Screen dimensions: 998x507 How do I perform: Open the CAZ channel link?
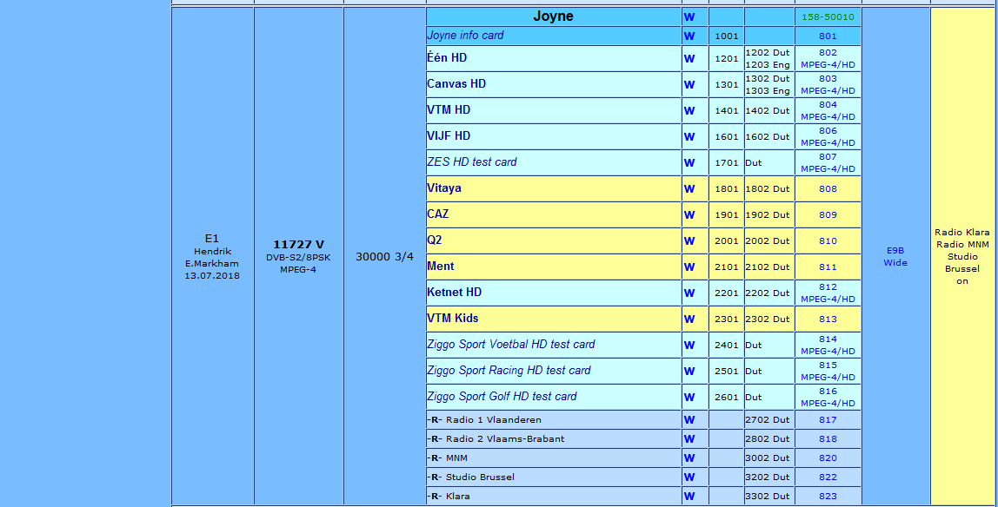(x=438, y=214)
